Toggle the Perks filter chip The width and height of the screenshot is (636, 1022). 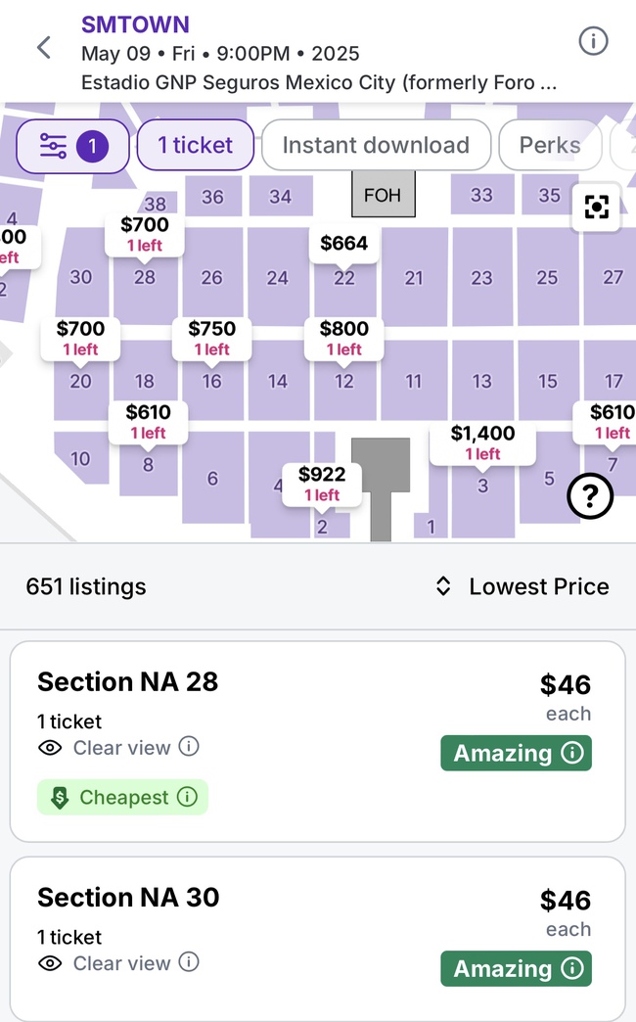pyautogui.click(x=549, y=146)
